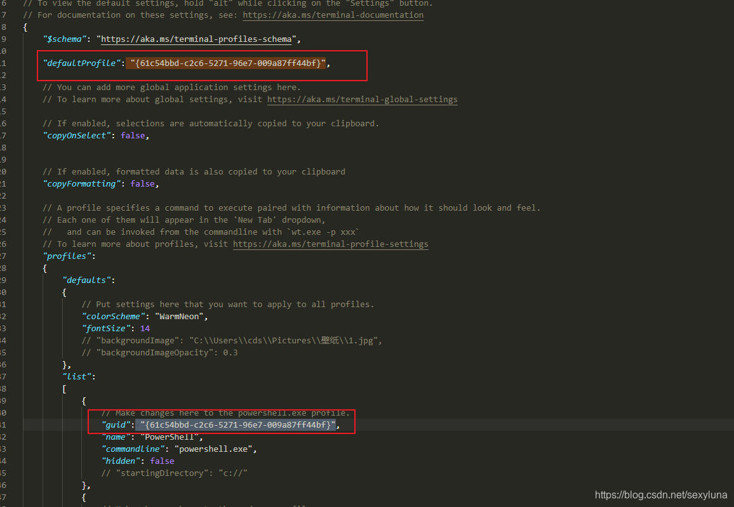This screenshot has height=507, width=734.
Task: Click comment "Put settings here that you want"
Action: click(x=228, y=305)
